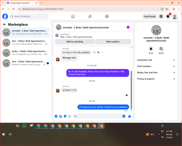The image size is (182, 146).
Task: Click the chat scrollbar thumb
Action: [x=131, y=90]
